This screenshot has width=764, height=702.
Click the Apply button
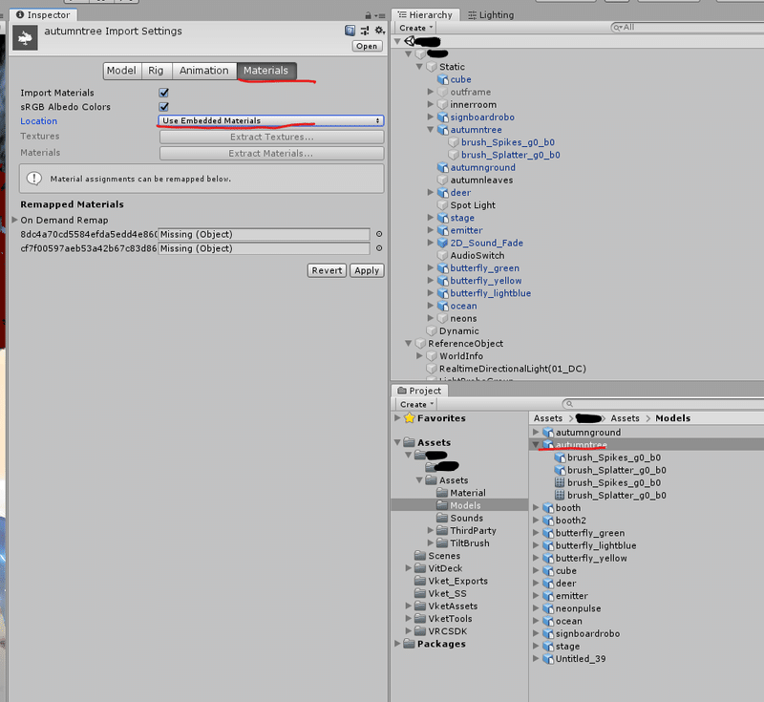[367, 270]
